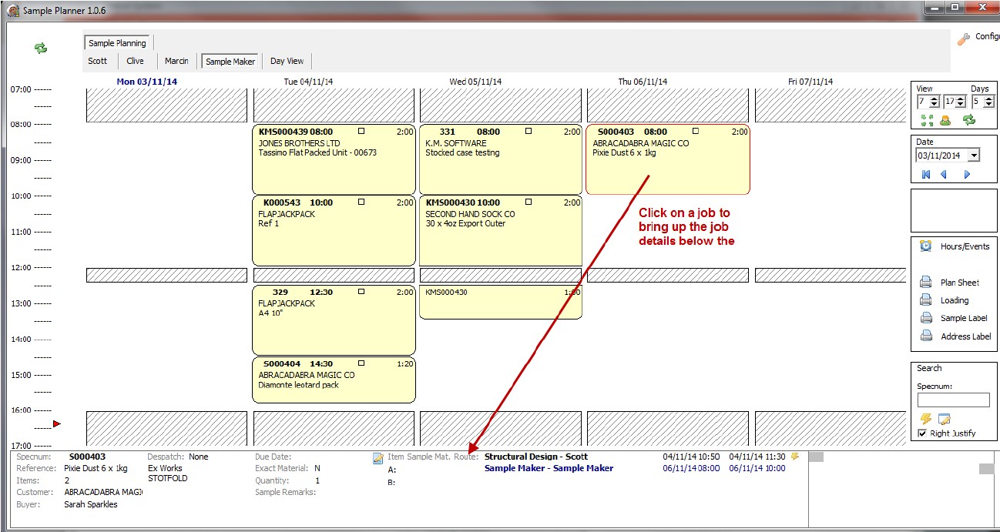Click the green refresh icon at top left

point(41,48)
